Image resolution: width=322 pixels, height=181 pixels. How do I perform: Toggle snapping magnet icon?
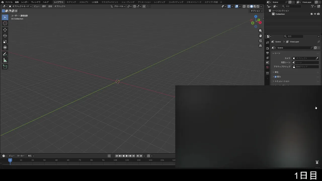(135, 6)
